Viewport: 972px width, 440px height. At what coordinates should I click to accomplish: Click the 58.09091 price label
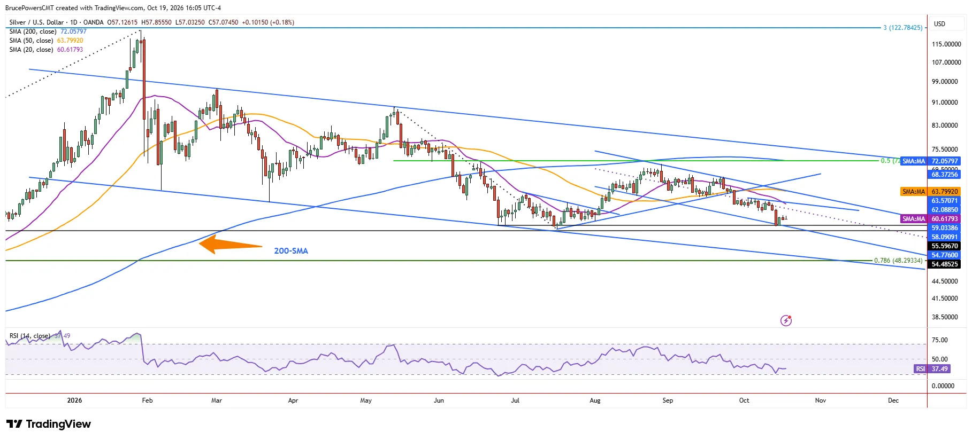tap(945, 237)
